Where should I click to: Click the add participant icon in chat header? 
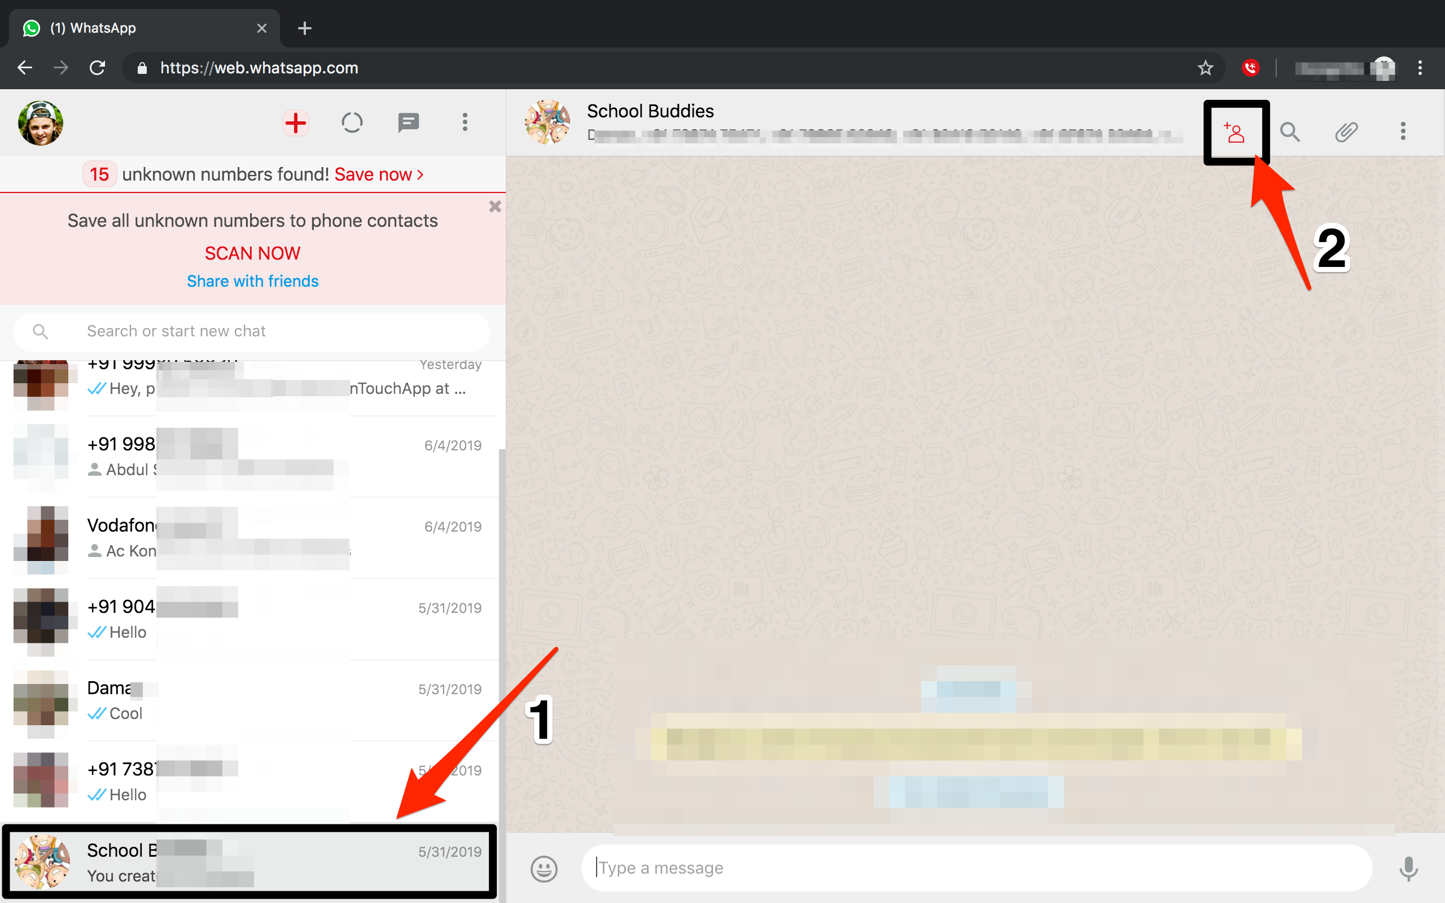1234,132
